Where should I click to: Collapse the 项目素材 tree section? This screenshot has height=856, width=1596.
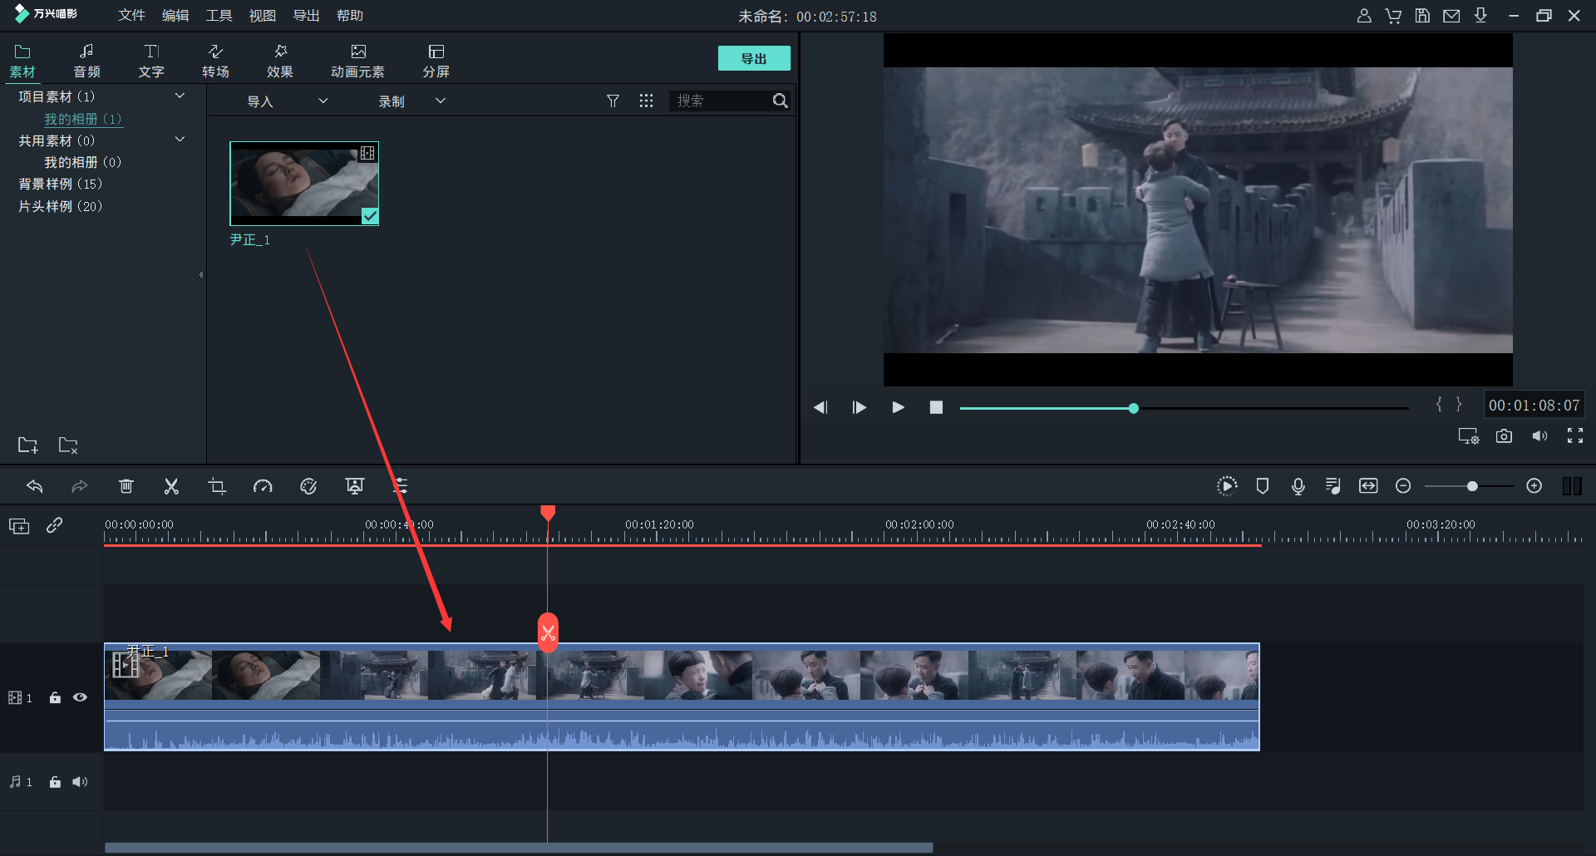180,96
